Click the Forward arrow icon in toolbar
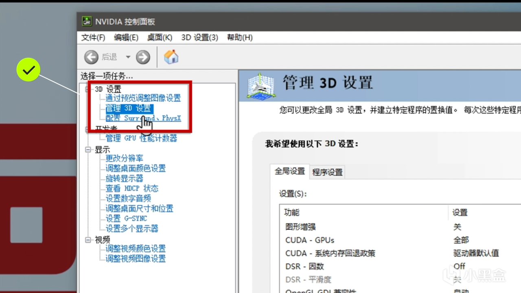This screenshot has height=293, width=521. click(x=143, y=57)
